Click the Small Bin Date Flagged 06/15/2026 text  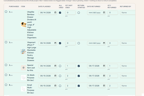pyautogui.click(x=45, y=86)
